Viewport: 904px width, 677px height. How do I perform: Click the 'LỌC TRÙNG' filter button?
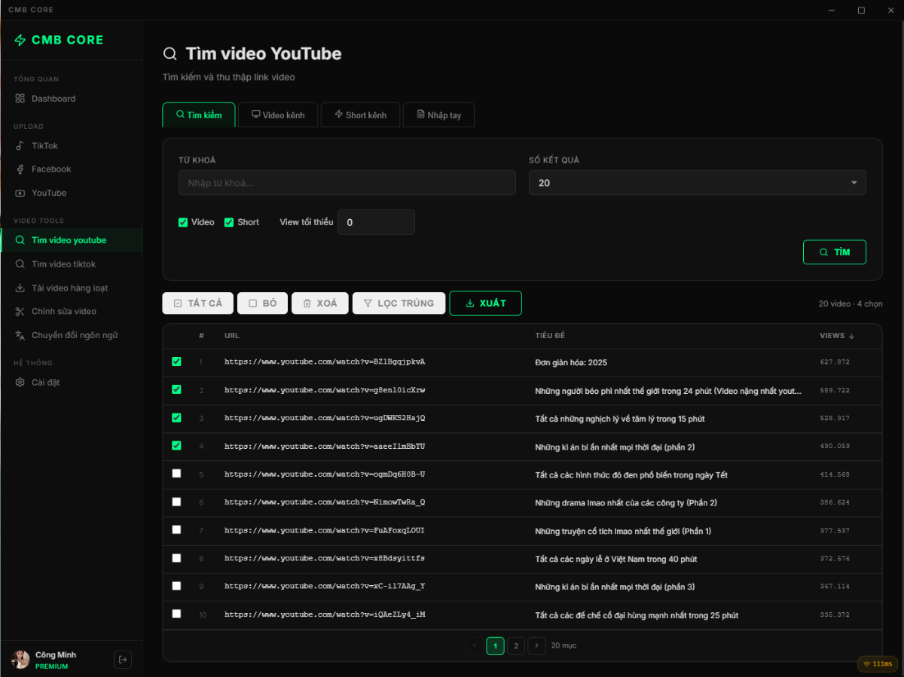coord(399,303)
